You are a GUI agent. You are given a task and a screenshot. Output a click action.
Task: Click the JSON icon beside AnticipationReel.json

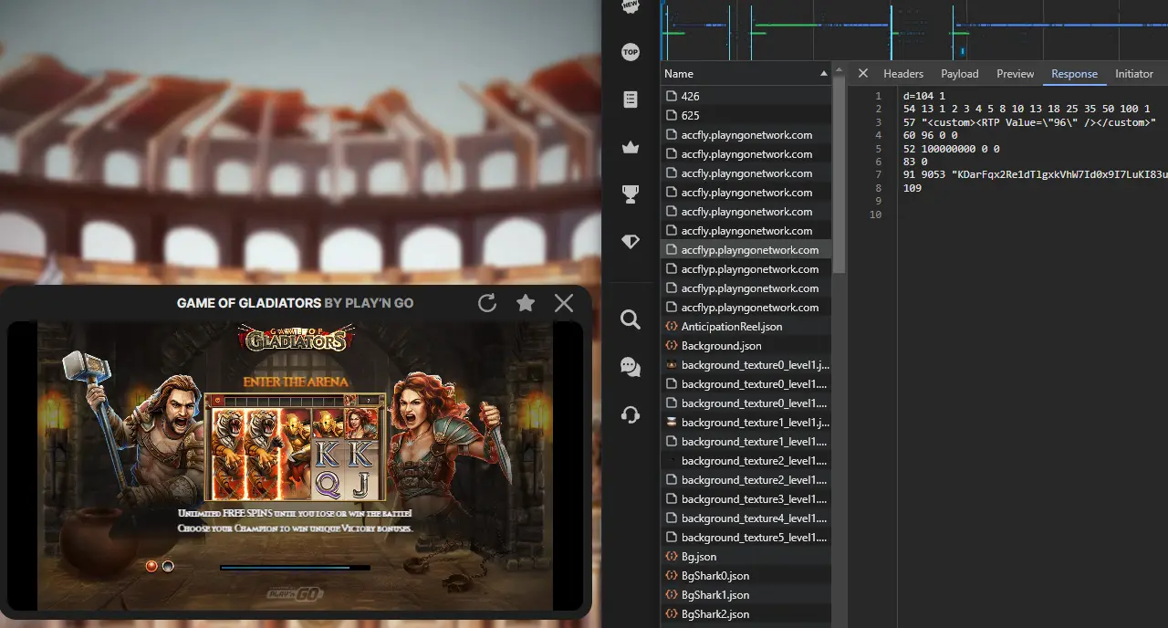(x=672, y=326)
